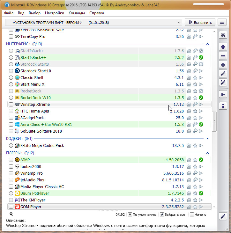Click the pencil edit sidebar icon

(x=223, y=74)
